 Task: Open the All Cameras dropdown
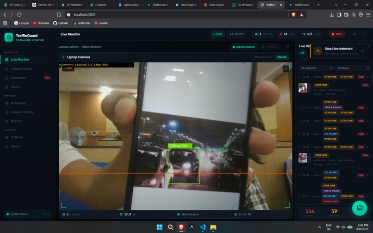click(316, 68)
